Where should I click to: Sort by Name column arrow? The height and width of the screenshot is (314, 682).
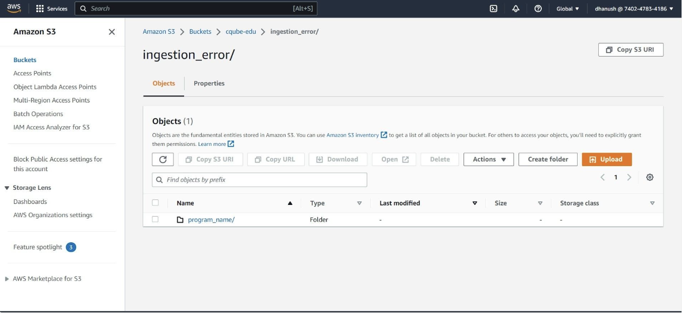pyautogui.click(x=290, y=203)
